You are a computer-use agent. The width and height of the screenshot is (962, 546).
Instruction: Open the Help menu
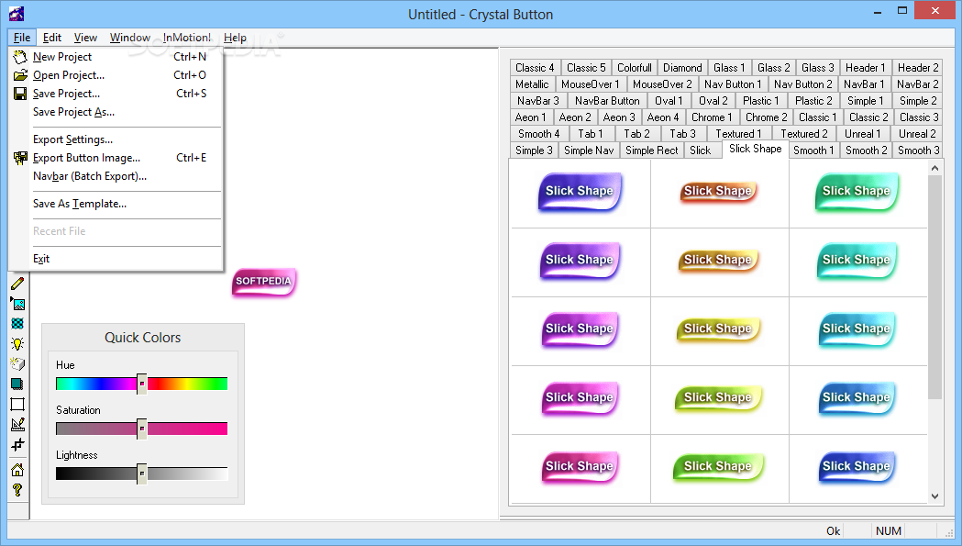pyautogui.click(x=235, y=38)
